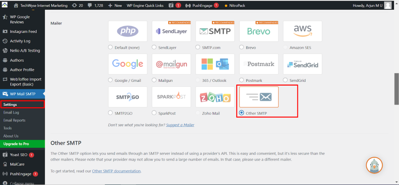Choose the SMTP2GO mailer radio button
Screen dimensions: 399x185
(111, 113)
